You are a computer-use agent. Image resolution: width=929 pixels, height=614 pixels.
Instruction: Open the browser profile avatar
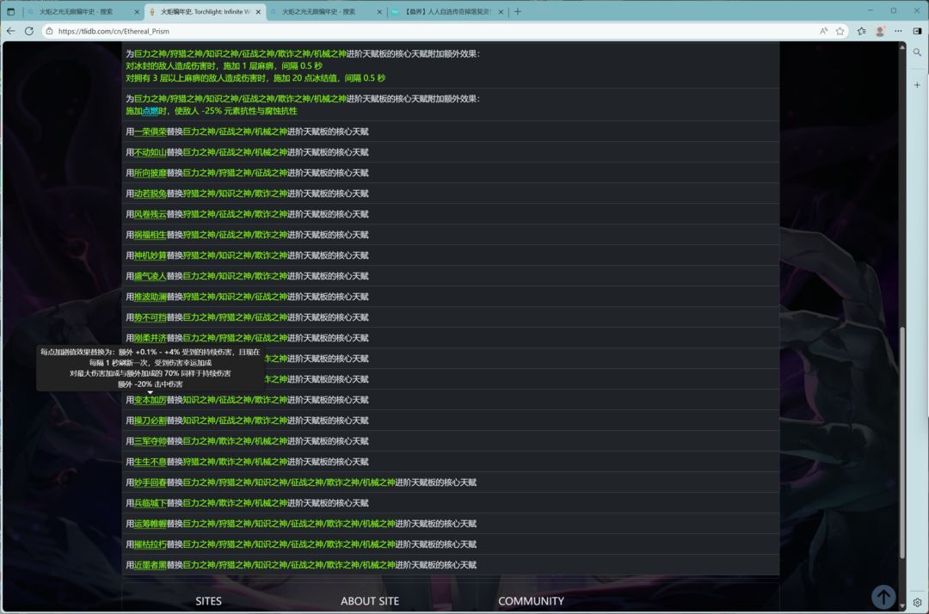tap(881, 31)
